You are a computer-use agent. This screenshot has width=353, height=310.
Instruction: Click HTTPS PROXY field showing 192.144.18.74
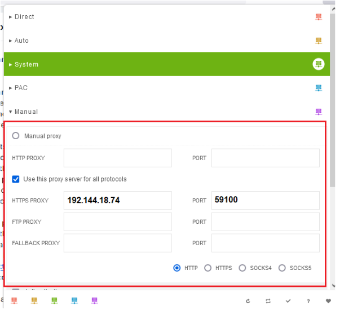(x=118, y=201)
